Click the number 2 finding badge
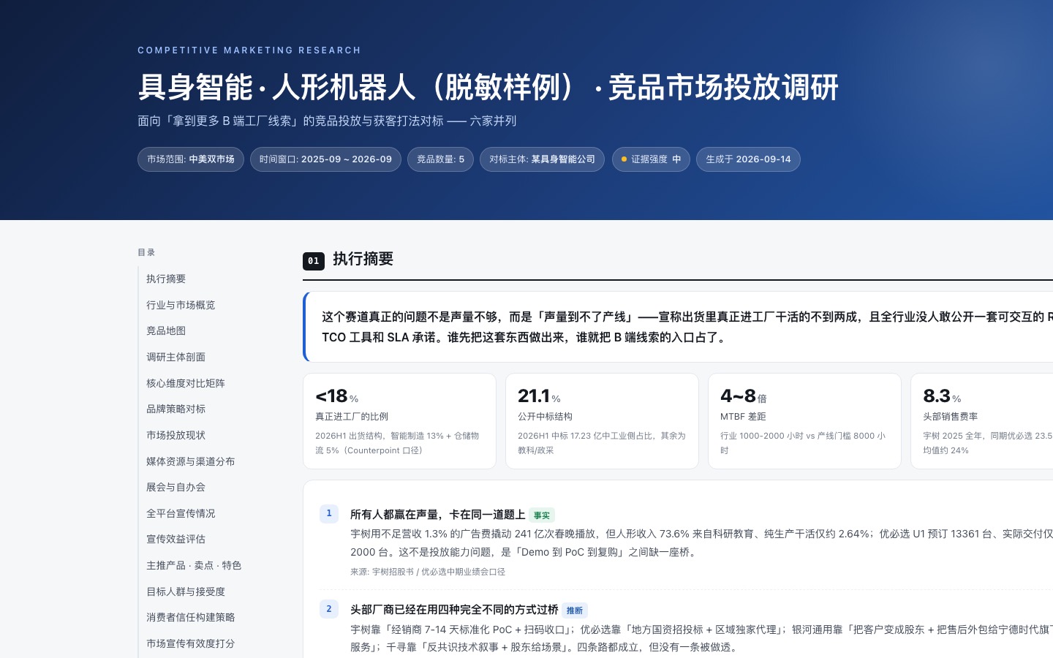1053x658 pixels. (329, 609)
